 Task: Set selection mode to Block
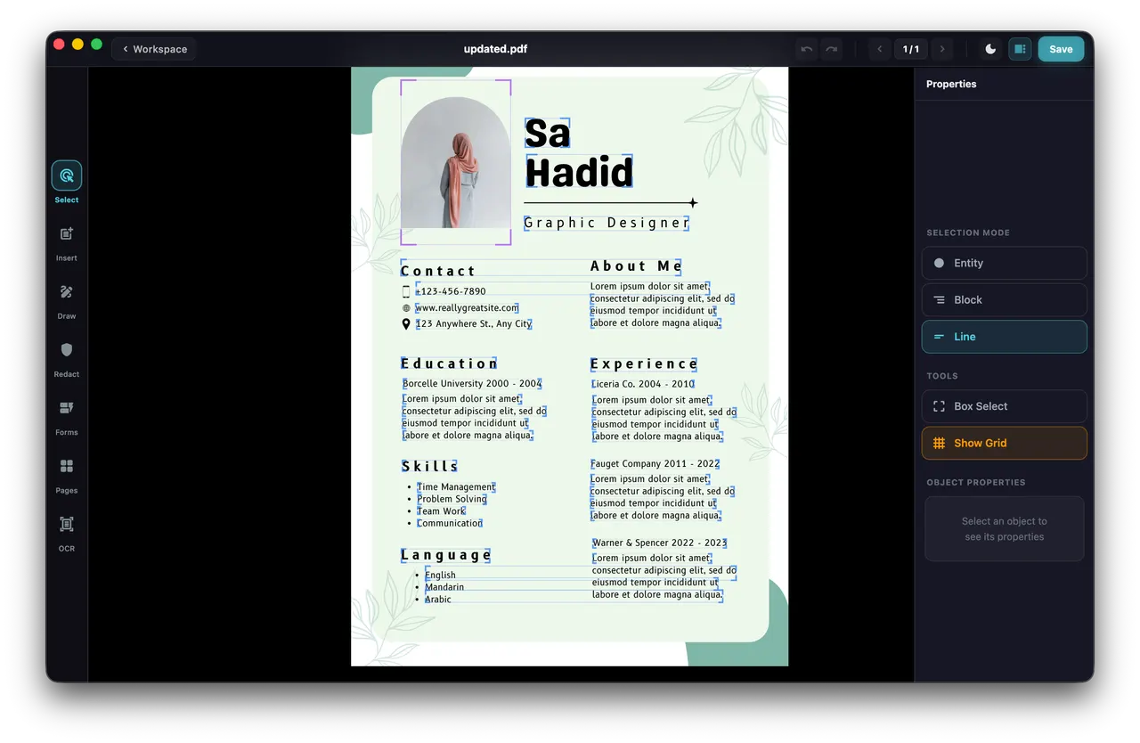tap(1004, 300)
